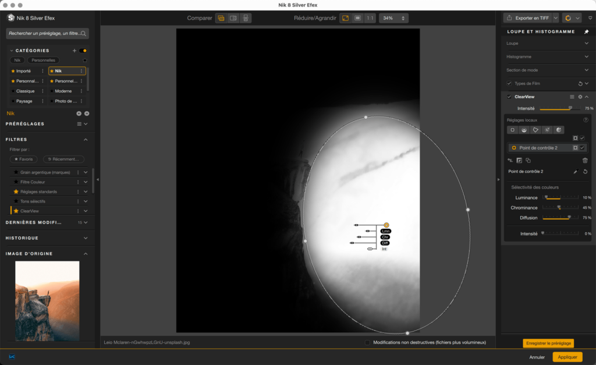Click the original image thumbnail
The height and width of the screenshot is (365, 596).
click(47, 301)
